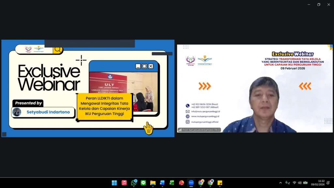Open the Wi-Fi network panel
The height and width of the screenshot is (188, 334).
point(294,183)
